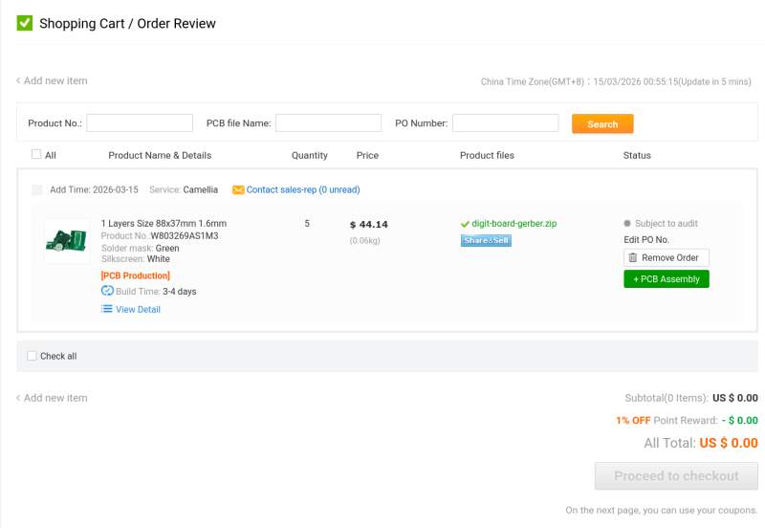Image resolution: width=765 pixels, height=528 pixels.
Task: Select the order checkbox beside Add Time
Action: (x=37, y=189)
